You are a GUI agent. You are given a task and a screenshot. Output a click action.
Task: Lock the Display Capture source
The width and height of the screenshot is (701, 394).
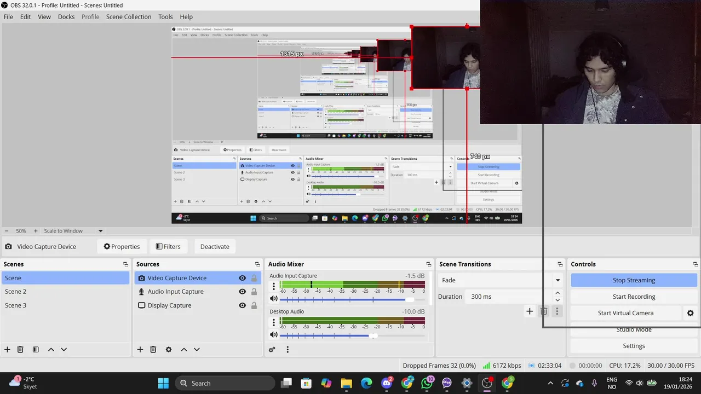click(x=254, y=305)
